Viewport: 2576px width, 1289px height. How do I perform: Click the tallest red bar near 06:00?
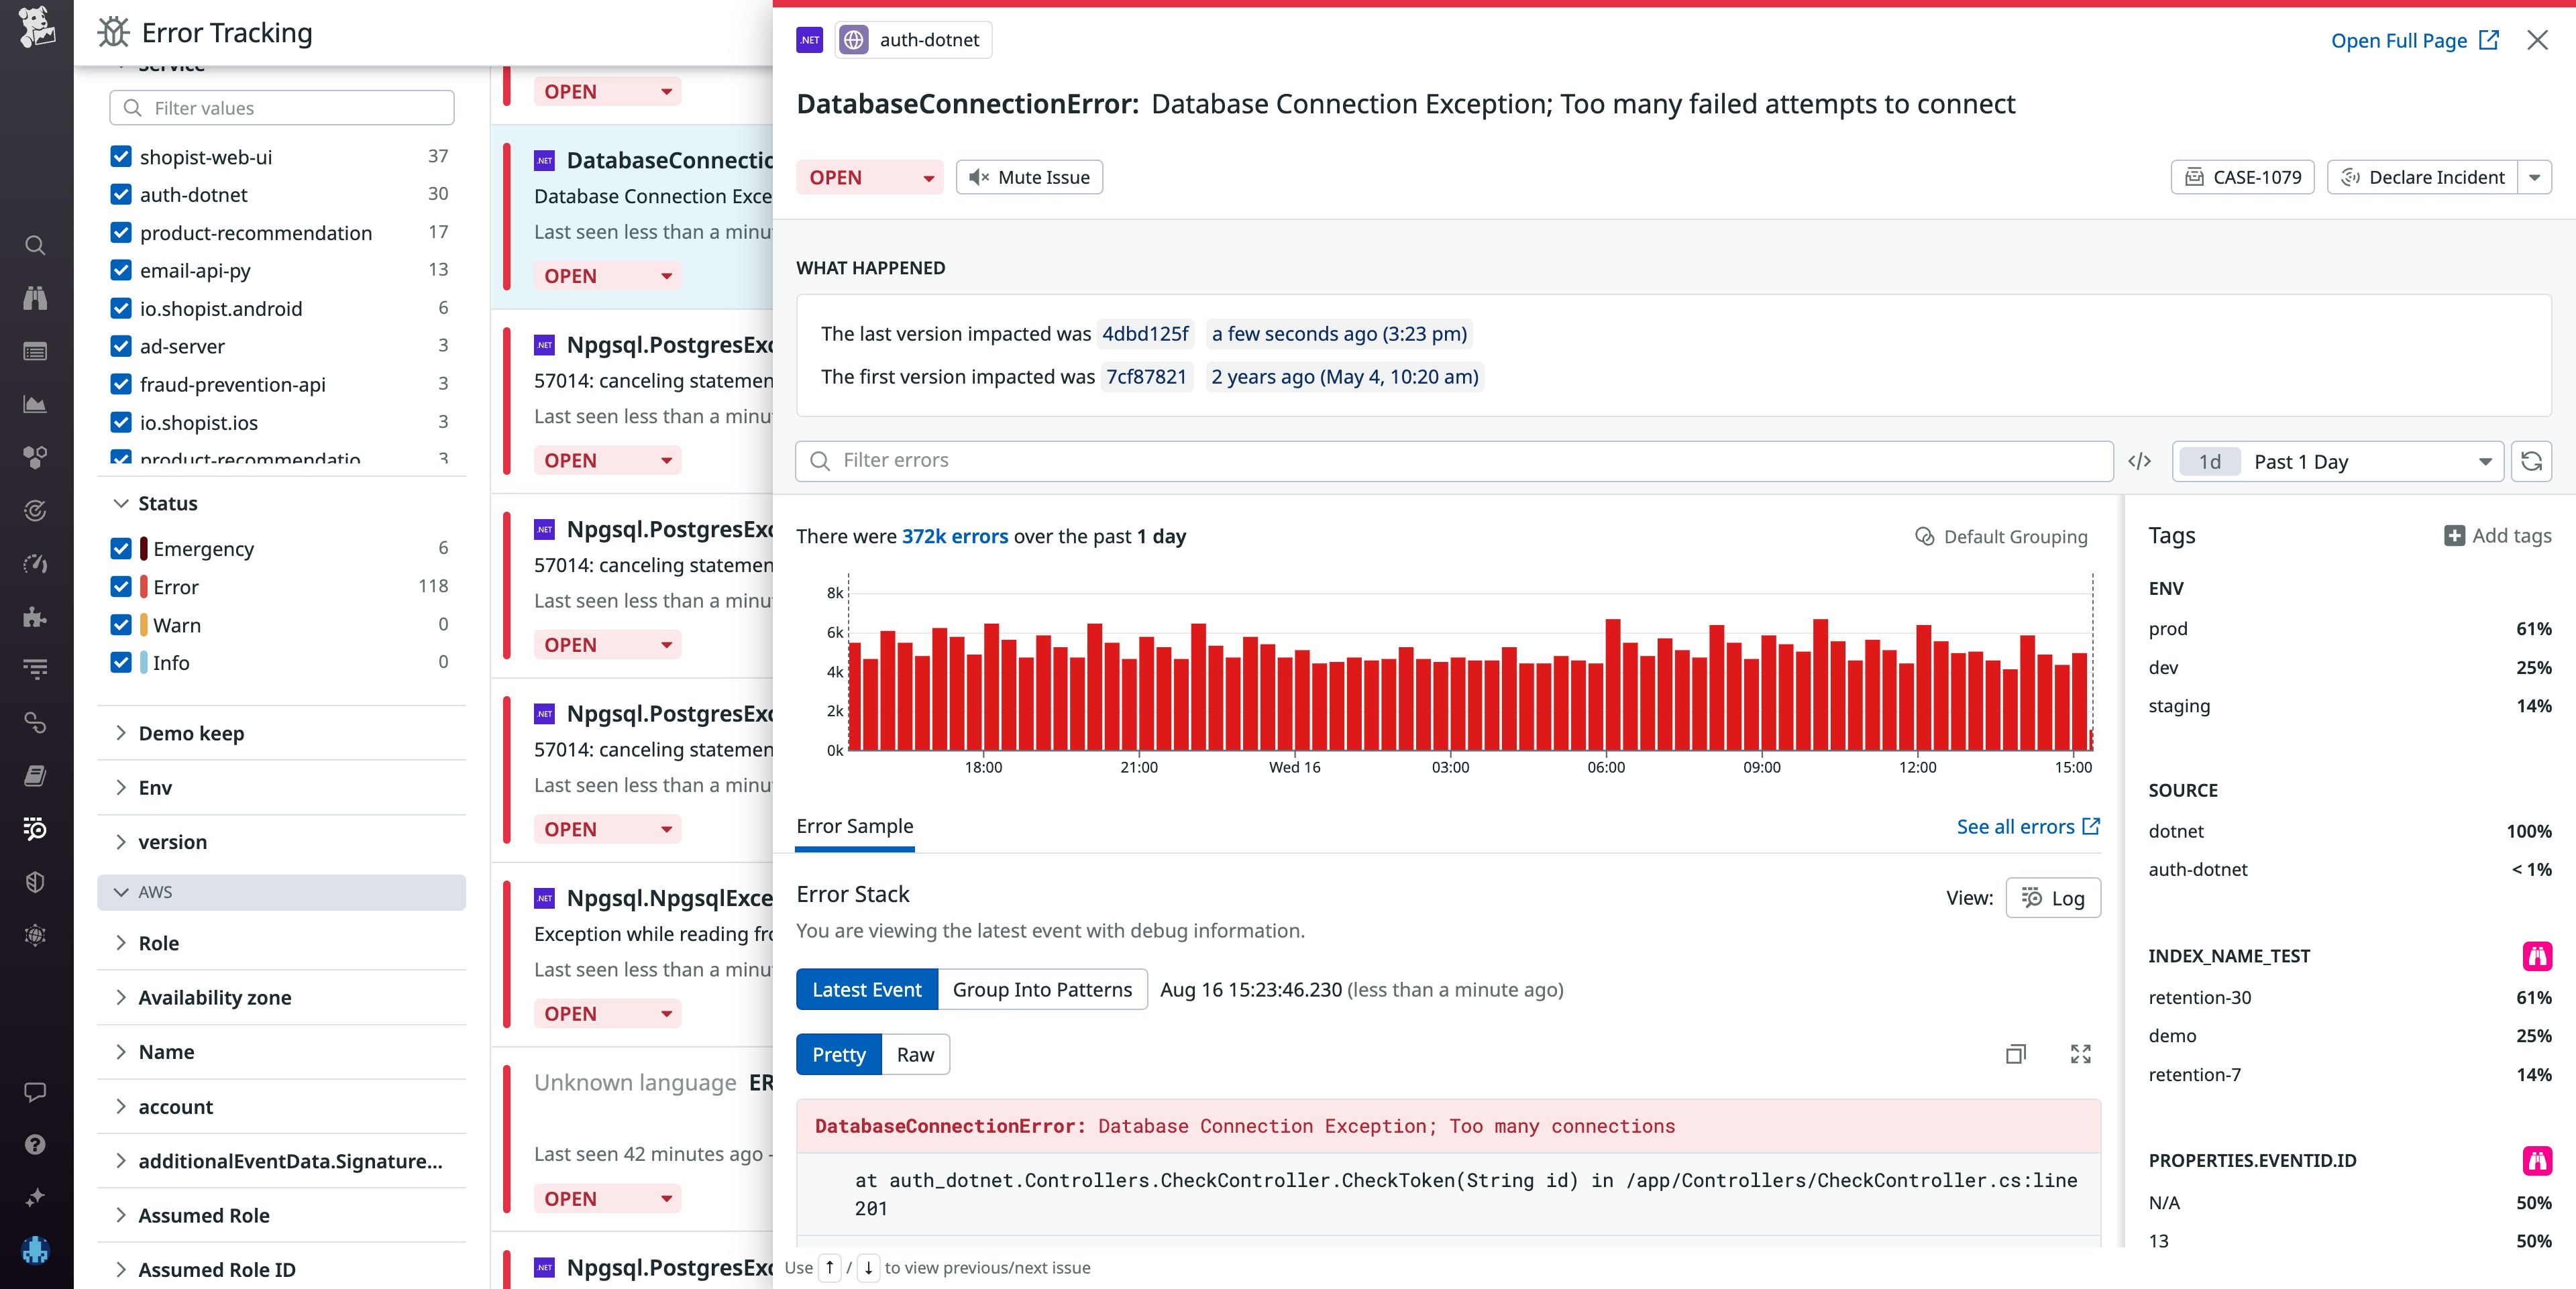(1612, 685)
